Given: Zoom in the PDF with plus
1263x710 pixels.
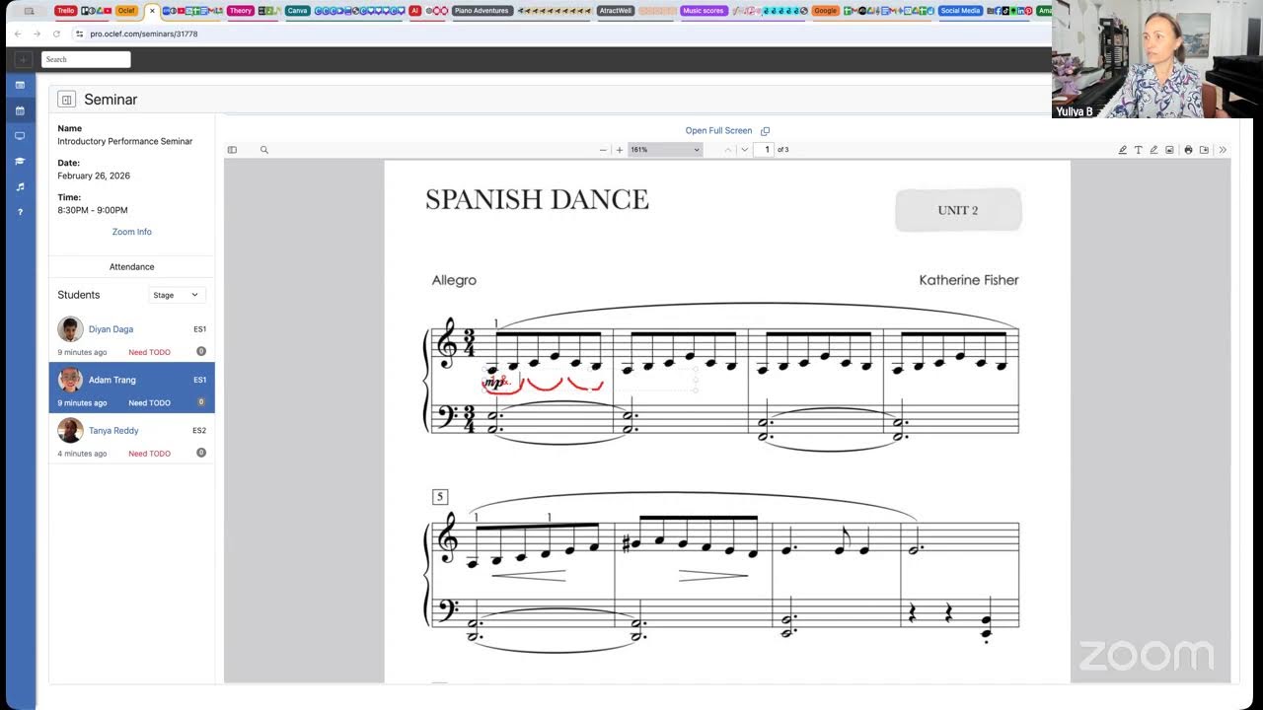Looking at the screenshot, I should click(x=620, y=150).
